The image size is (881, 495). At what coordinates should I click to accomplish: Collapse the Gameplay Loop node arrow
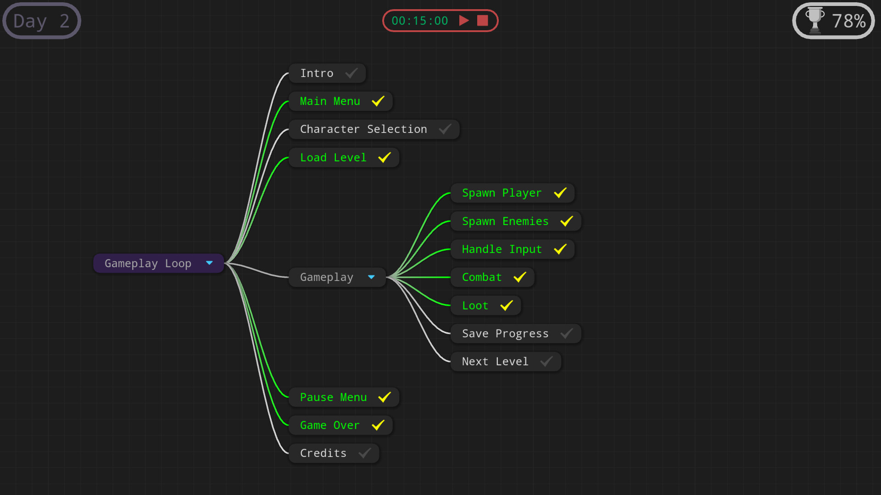click(209, 263)
